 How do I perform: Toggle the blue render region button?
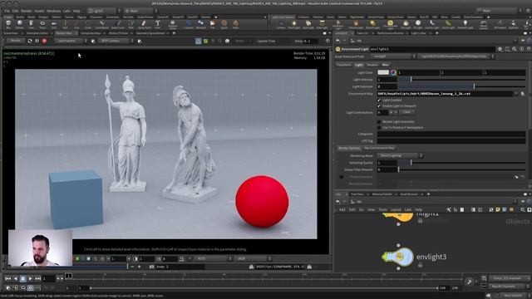[198, 41]
